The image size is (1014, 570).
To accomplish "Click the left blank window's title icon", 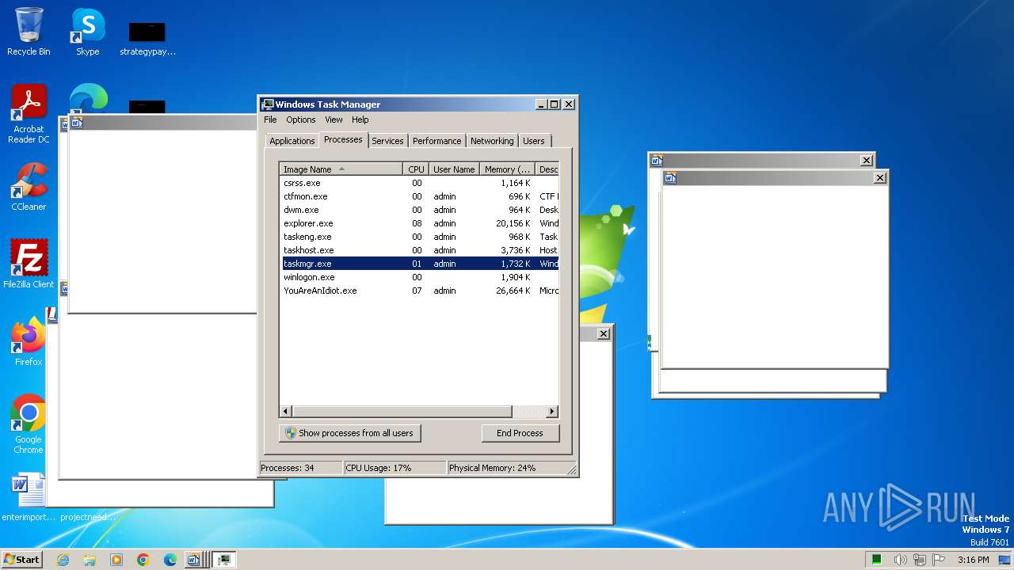I will coord(77,123).
